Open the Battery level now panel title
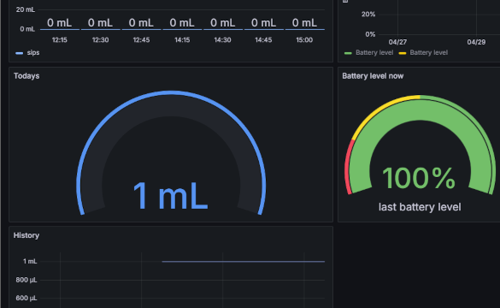 pos(373,76)
